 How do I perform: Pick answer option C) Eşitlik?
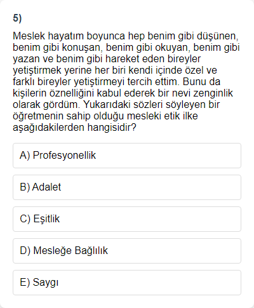127,219
